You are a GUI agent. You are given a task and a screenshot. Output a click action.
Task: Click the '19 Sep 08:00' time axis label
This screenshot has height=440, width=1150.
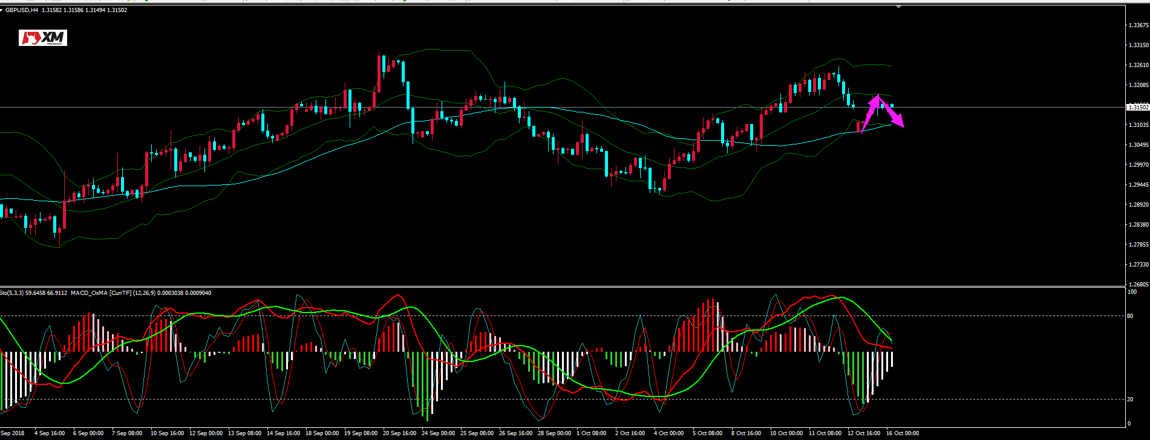pos(361,433)
